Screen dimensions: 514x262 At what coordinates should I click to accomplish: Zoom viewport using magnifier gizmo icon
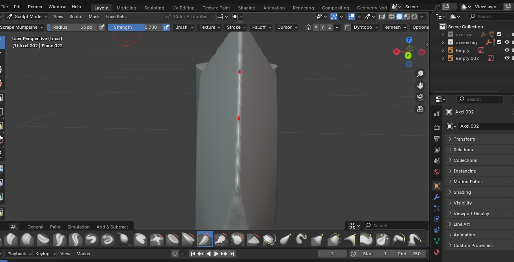point(420,74)
